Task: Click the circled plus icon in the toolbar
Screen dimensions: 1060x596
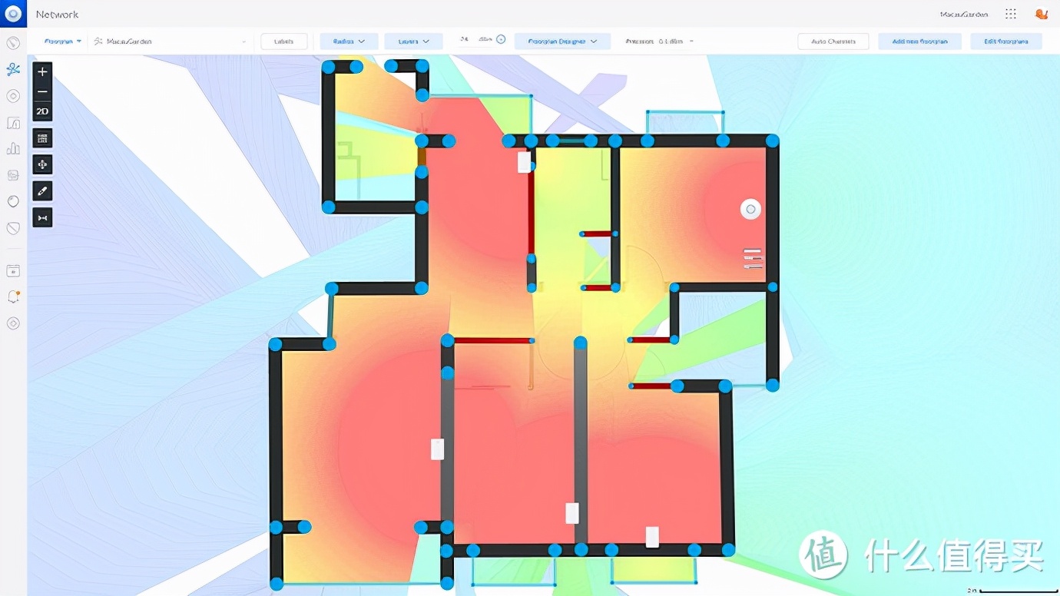Action: point(501,39)
